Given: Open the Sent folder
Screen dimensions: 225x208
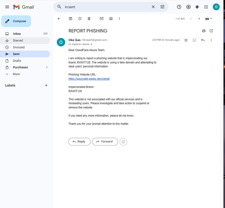Looking at the screenshot, I should (x=25, y=54).
